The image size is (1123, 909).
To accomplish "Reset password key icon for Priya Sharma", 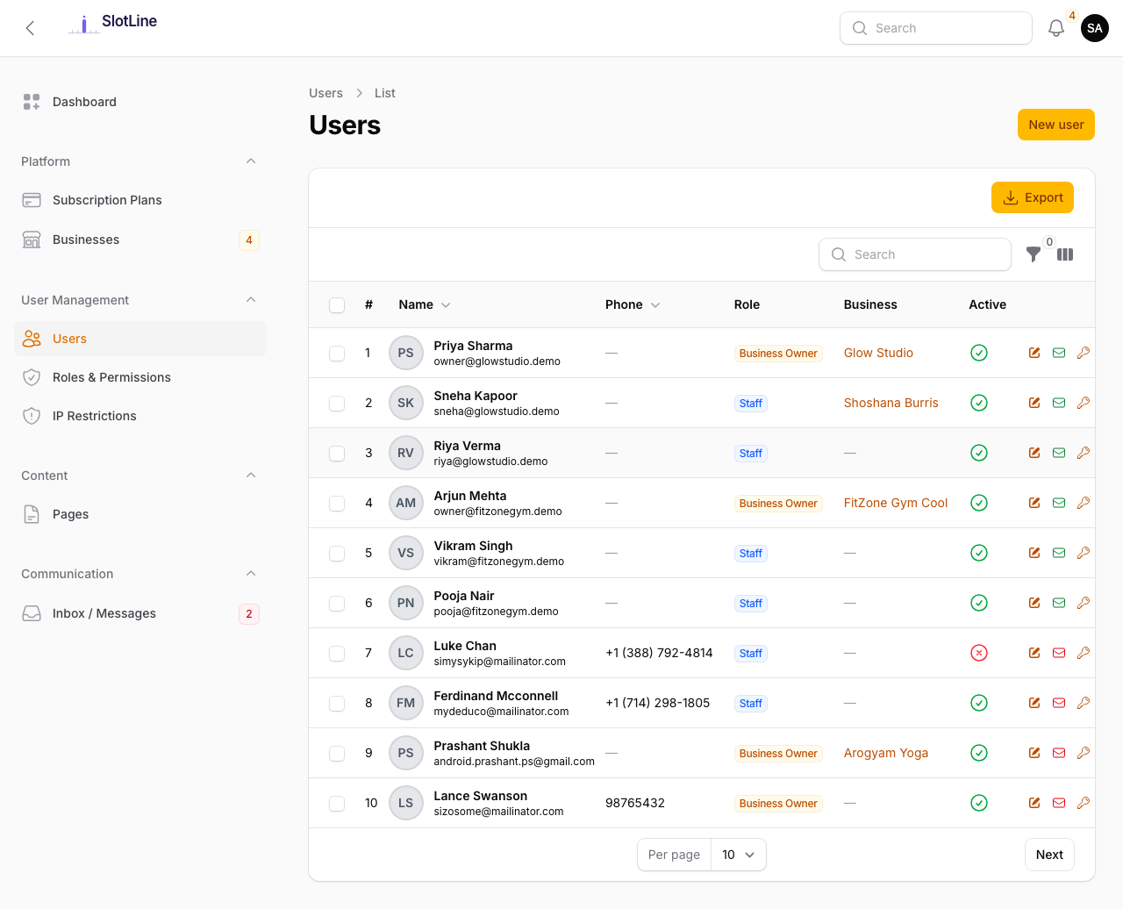I will (x=1084, y=353).
